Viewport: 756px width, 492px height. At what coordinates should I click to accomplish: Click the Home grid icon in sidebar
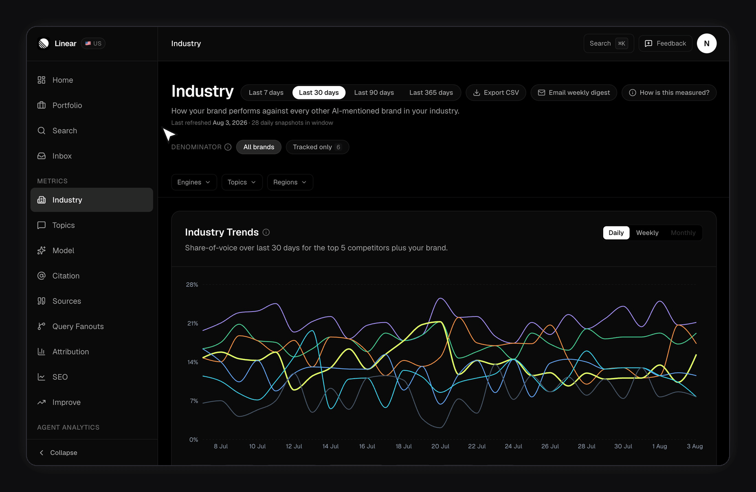click(42, 80)
